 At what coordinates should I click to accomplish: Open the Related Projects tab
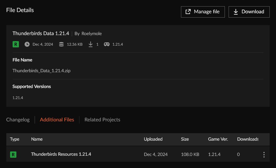[102, 120]
